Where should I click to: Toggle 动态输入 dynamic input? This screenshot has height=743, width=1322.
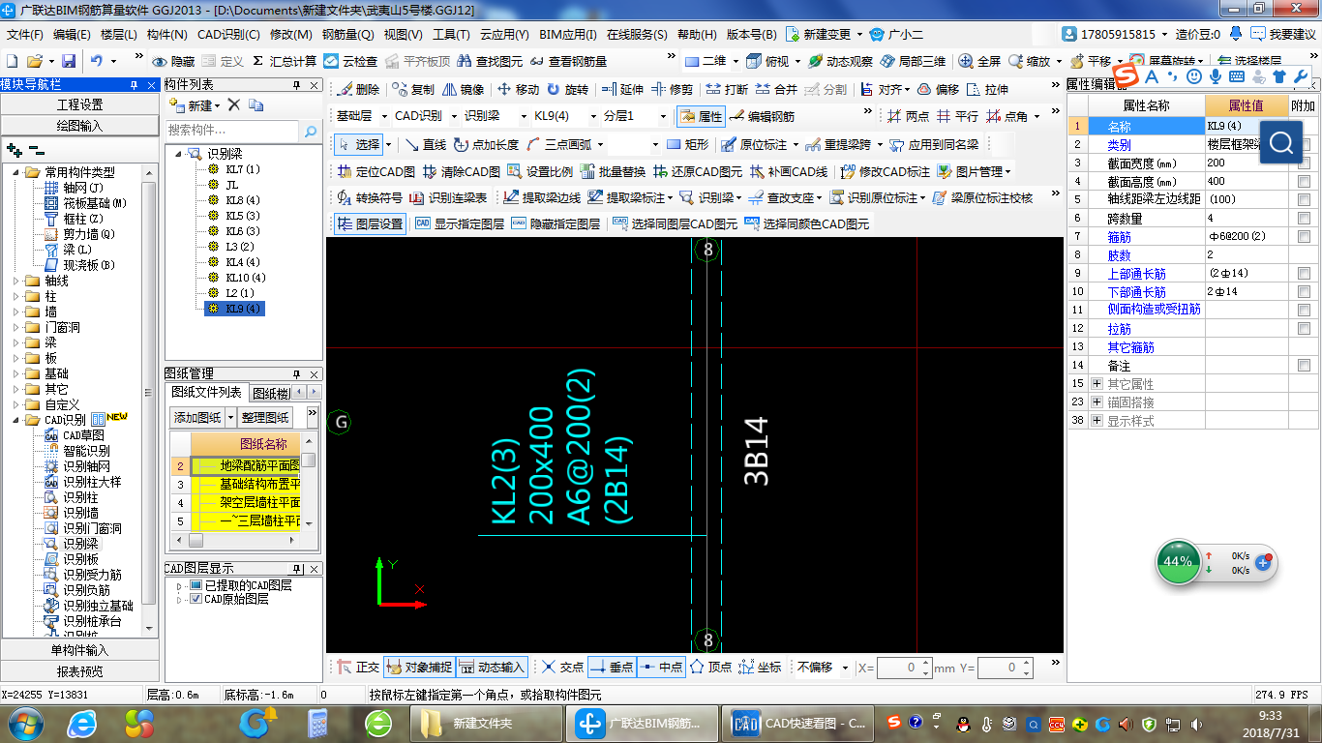point(492,668)
